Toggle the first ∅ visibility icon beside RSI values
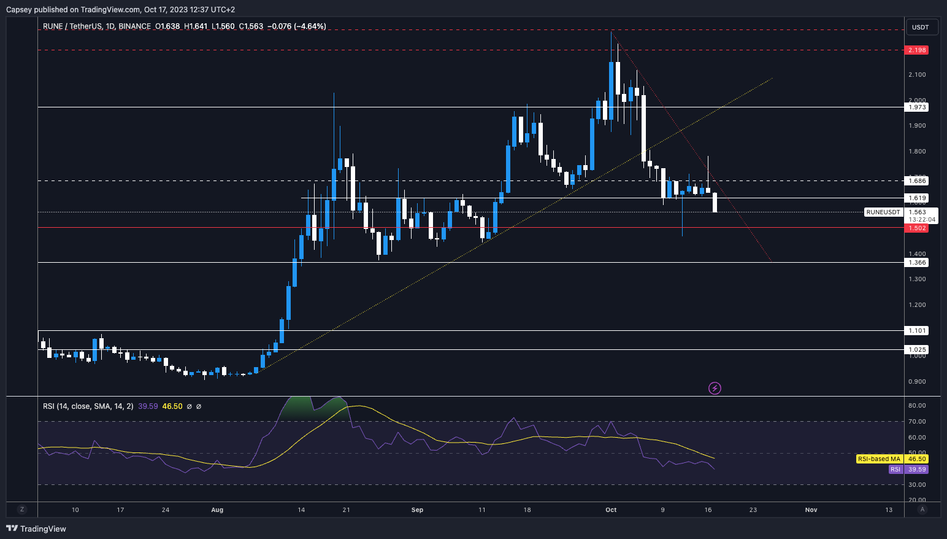 click(189, 406)
